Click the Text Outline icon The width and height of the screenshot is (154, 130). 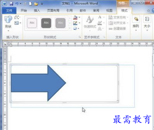click(x=100, y=23)
